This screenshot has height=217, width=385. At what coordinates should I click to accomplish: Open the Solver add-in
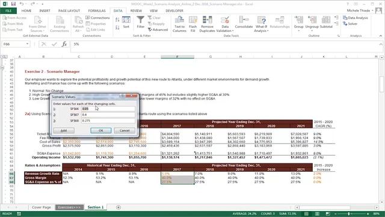350,24
